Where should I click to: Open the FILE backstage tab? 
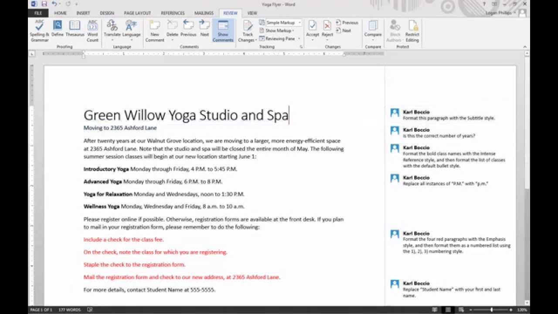point(37,13)
